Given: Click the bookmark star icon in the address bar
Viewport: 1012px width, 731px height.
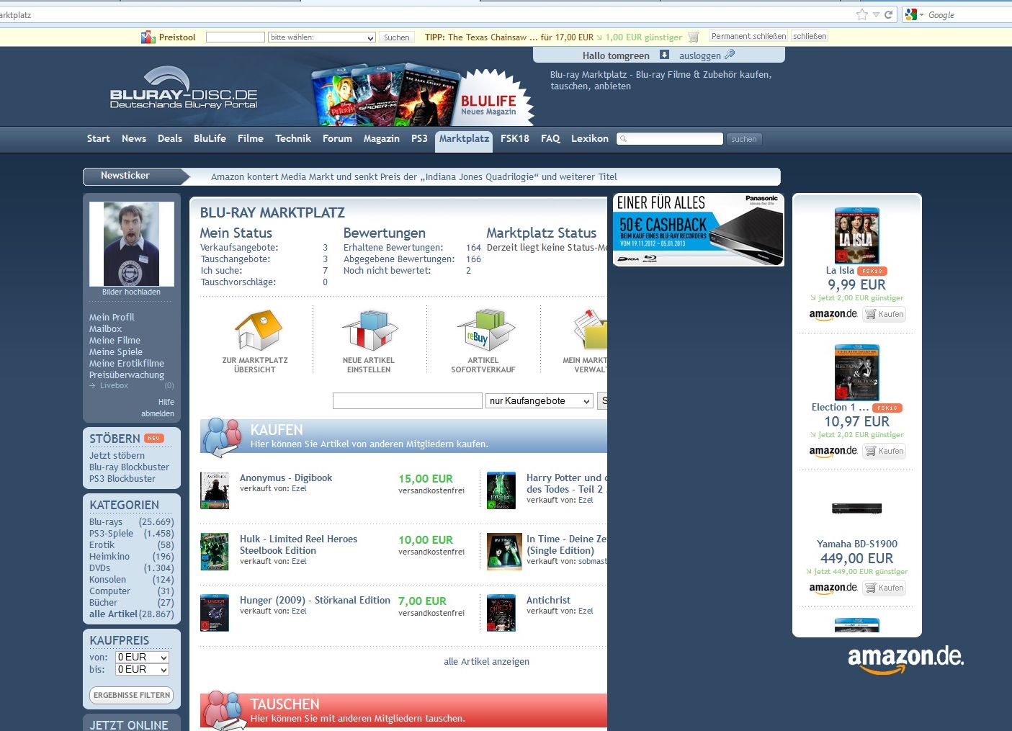Looking at the screenshot, I should pos(862,14).
